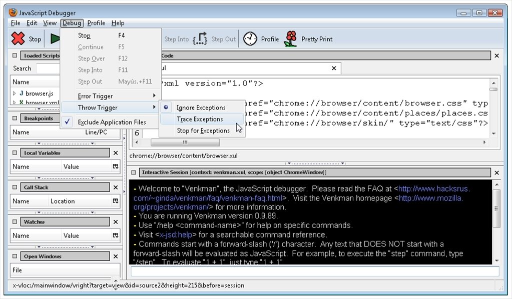Click the Pretty Print toolbar button label
This screenshot has width=512, height=299.
coord(317,39)
